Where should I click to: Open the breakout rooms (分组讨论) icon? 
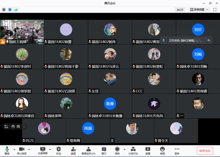133,151
